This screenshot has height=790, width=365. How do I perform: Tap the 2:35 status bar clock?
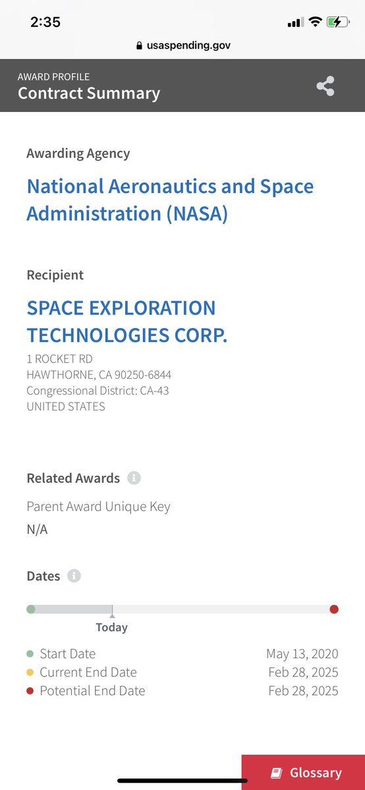[45, 22]
